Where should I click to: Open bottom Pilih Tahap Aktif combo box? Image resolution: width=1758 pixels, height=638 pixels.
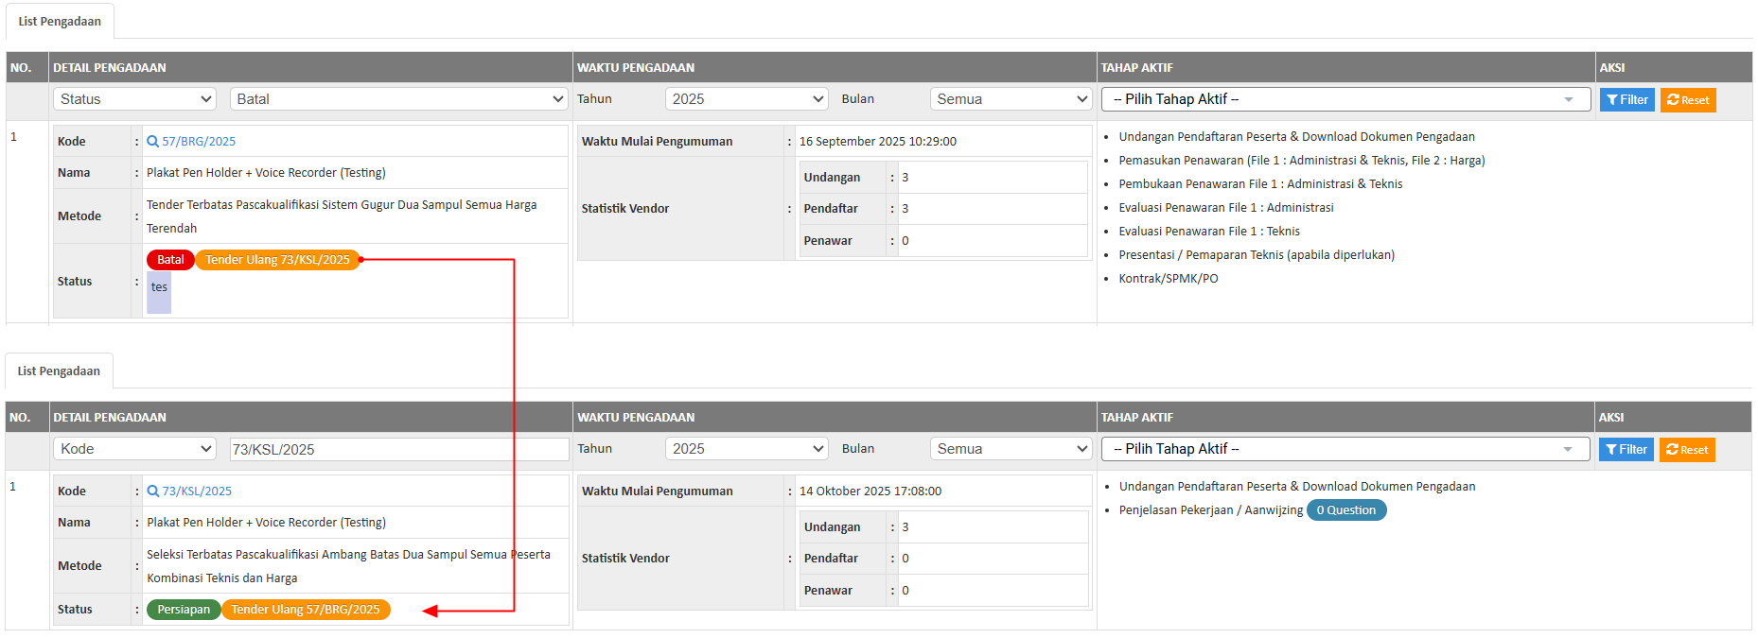pyautogui.click(x=1345, y=449)
